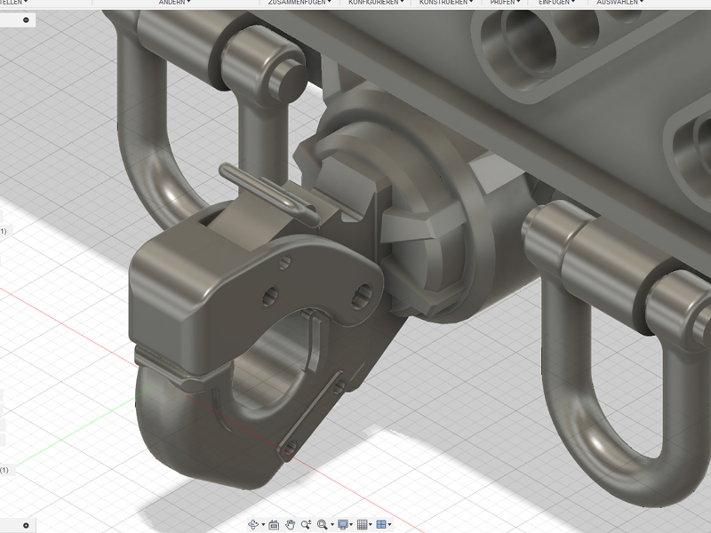Click the Grid and Snaps icon
Viewport: 711px width, 533px height.
363,525
